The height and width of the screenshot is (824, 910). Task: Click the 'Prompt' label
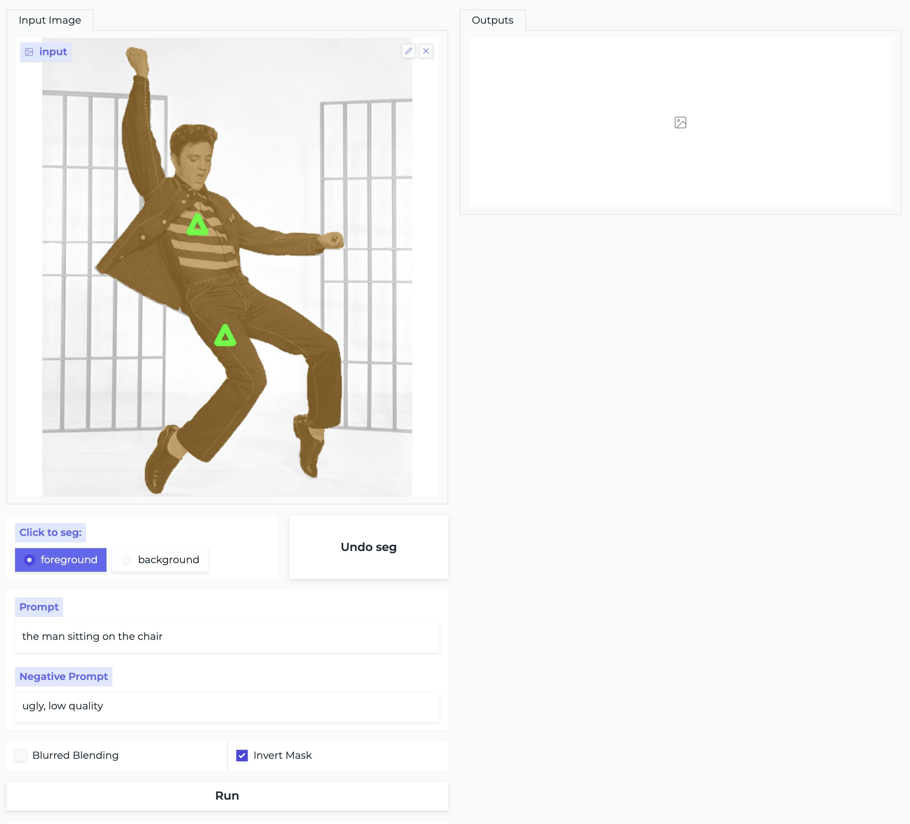click(39, 607)
